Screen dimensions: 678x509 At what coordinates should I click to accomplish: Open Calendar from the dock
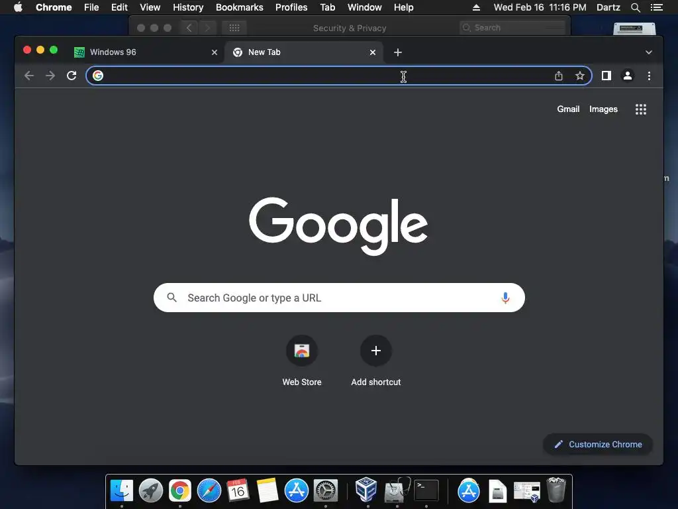(x=238, y=490)
